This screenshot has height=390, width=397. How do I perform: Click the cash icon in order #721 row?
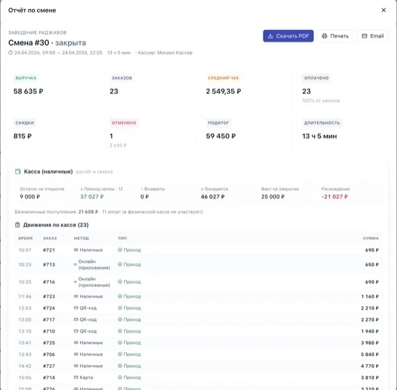(x=76, y=250)
